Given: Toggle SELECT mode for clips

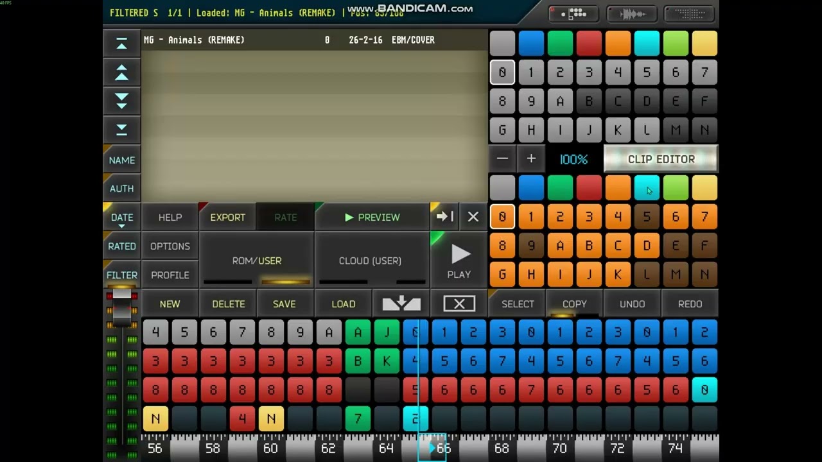Looking at the screenshot, I should pyautogui.click(x=518, y=304).
